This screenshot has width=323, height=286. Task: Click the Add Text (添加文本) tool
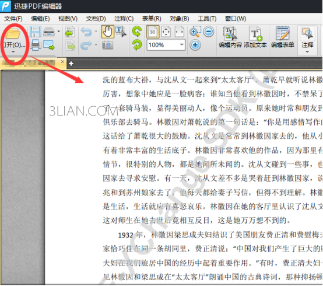coord(255,37)
